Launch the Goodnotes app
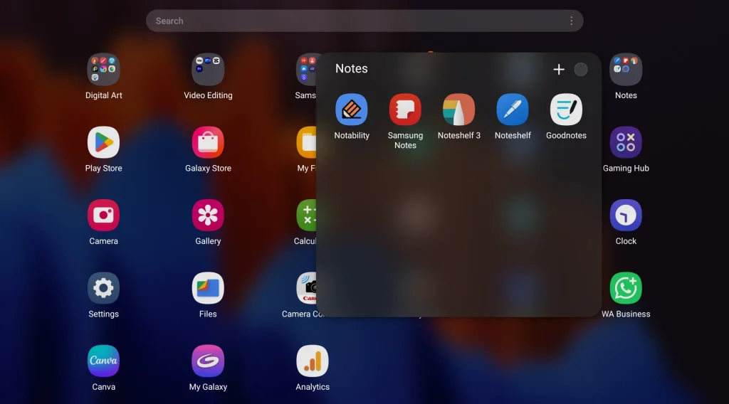729x404 pixels. click(566, 110)
